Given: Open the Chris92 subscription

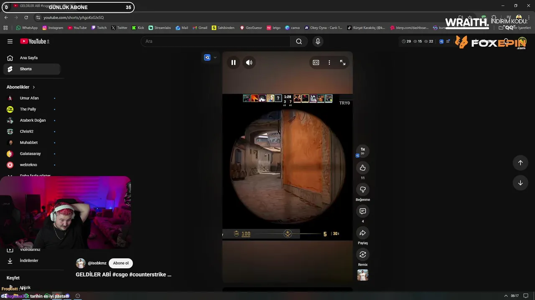Looking at the screenshot, I should pyautogui.click(x=32, y=132).
